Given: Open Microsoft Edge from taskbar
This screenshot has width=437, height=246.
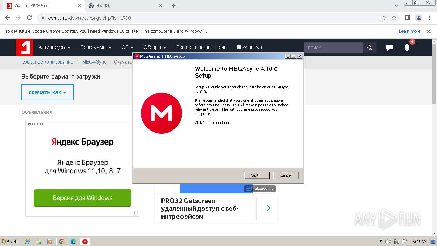Looking at the screenshot, I should click(73, 242).
